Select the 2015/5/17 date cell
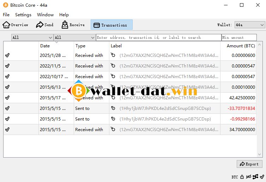The width and height of the screenshot is (266, 182). point(56,98)
